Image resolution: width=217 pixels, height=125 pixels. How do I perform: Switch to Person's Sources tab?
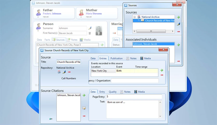(59, 40)
